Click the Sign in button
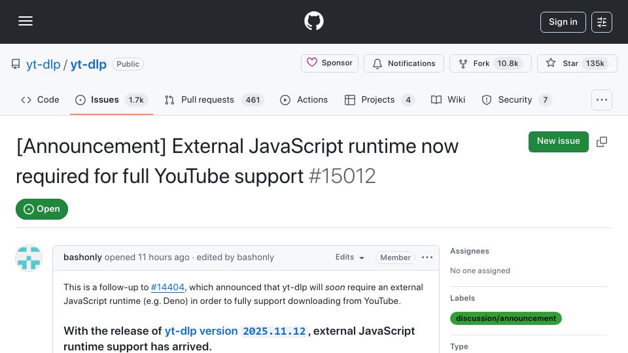This screenshot has height=353, width=628. tap(563, 22)
